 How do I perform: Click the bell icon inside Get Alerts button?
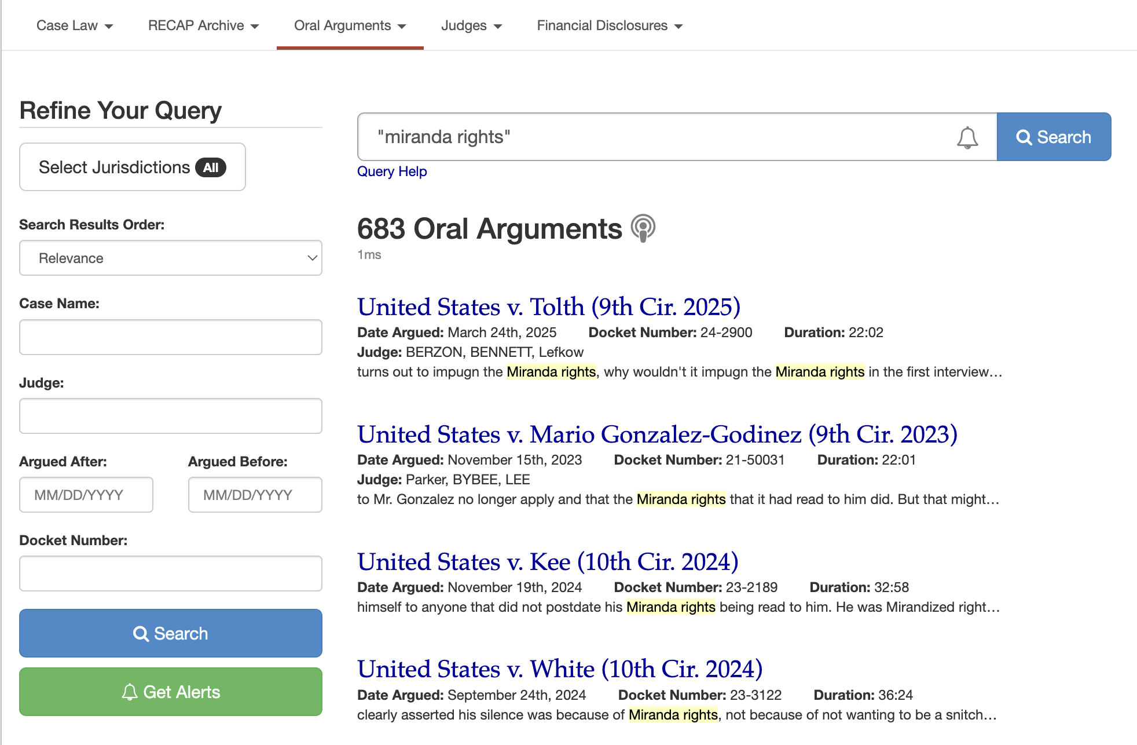pos(130,691)
